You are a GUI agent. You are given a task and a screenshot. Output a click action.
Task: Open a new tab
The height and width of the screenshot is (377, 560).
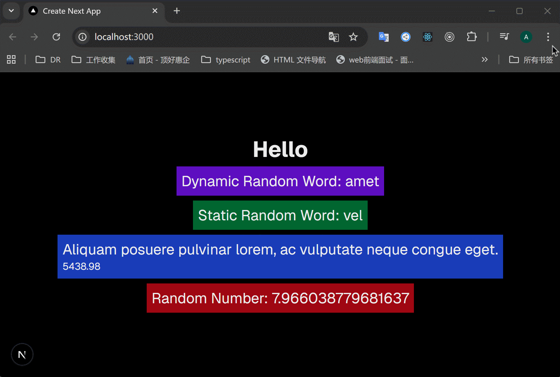pyautogui.click(x=177, y=11)
